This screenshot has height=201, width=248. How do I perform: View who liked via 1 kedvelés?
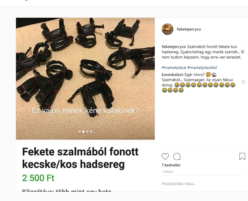(171, 165)
